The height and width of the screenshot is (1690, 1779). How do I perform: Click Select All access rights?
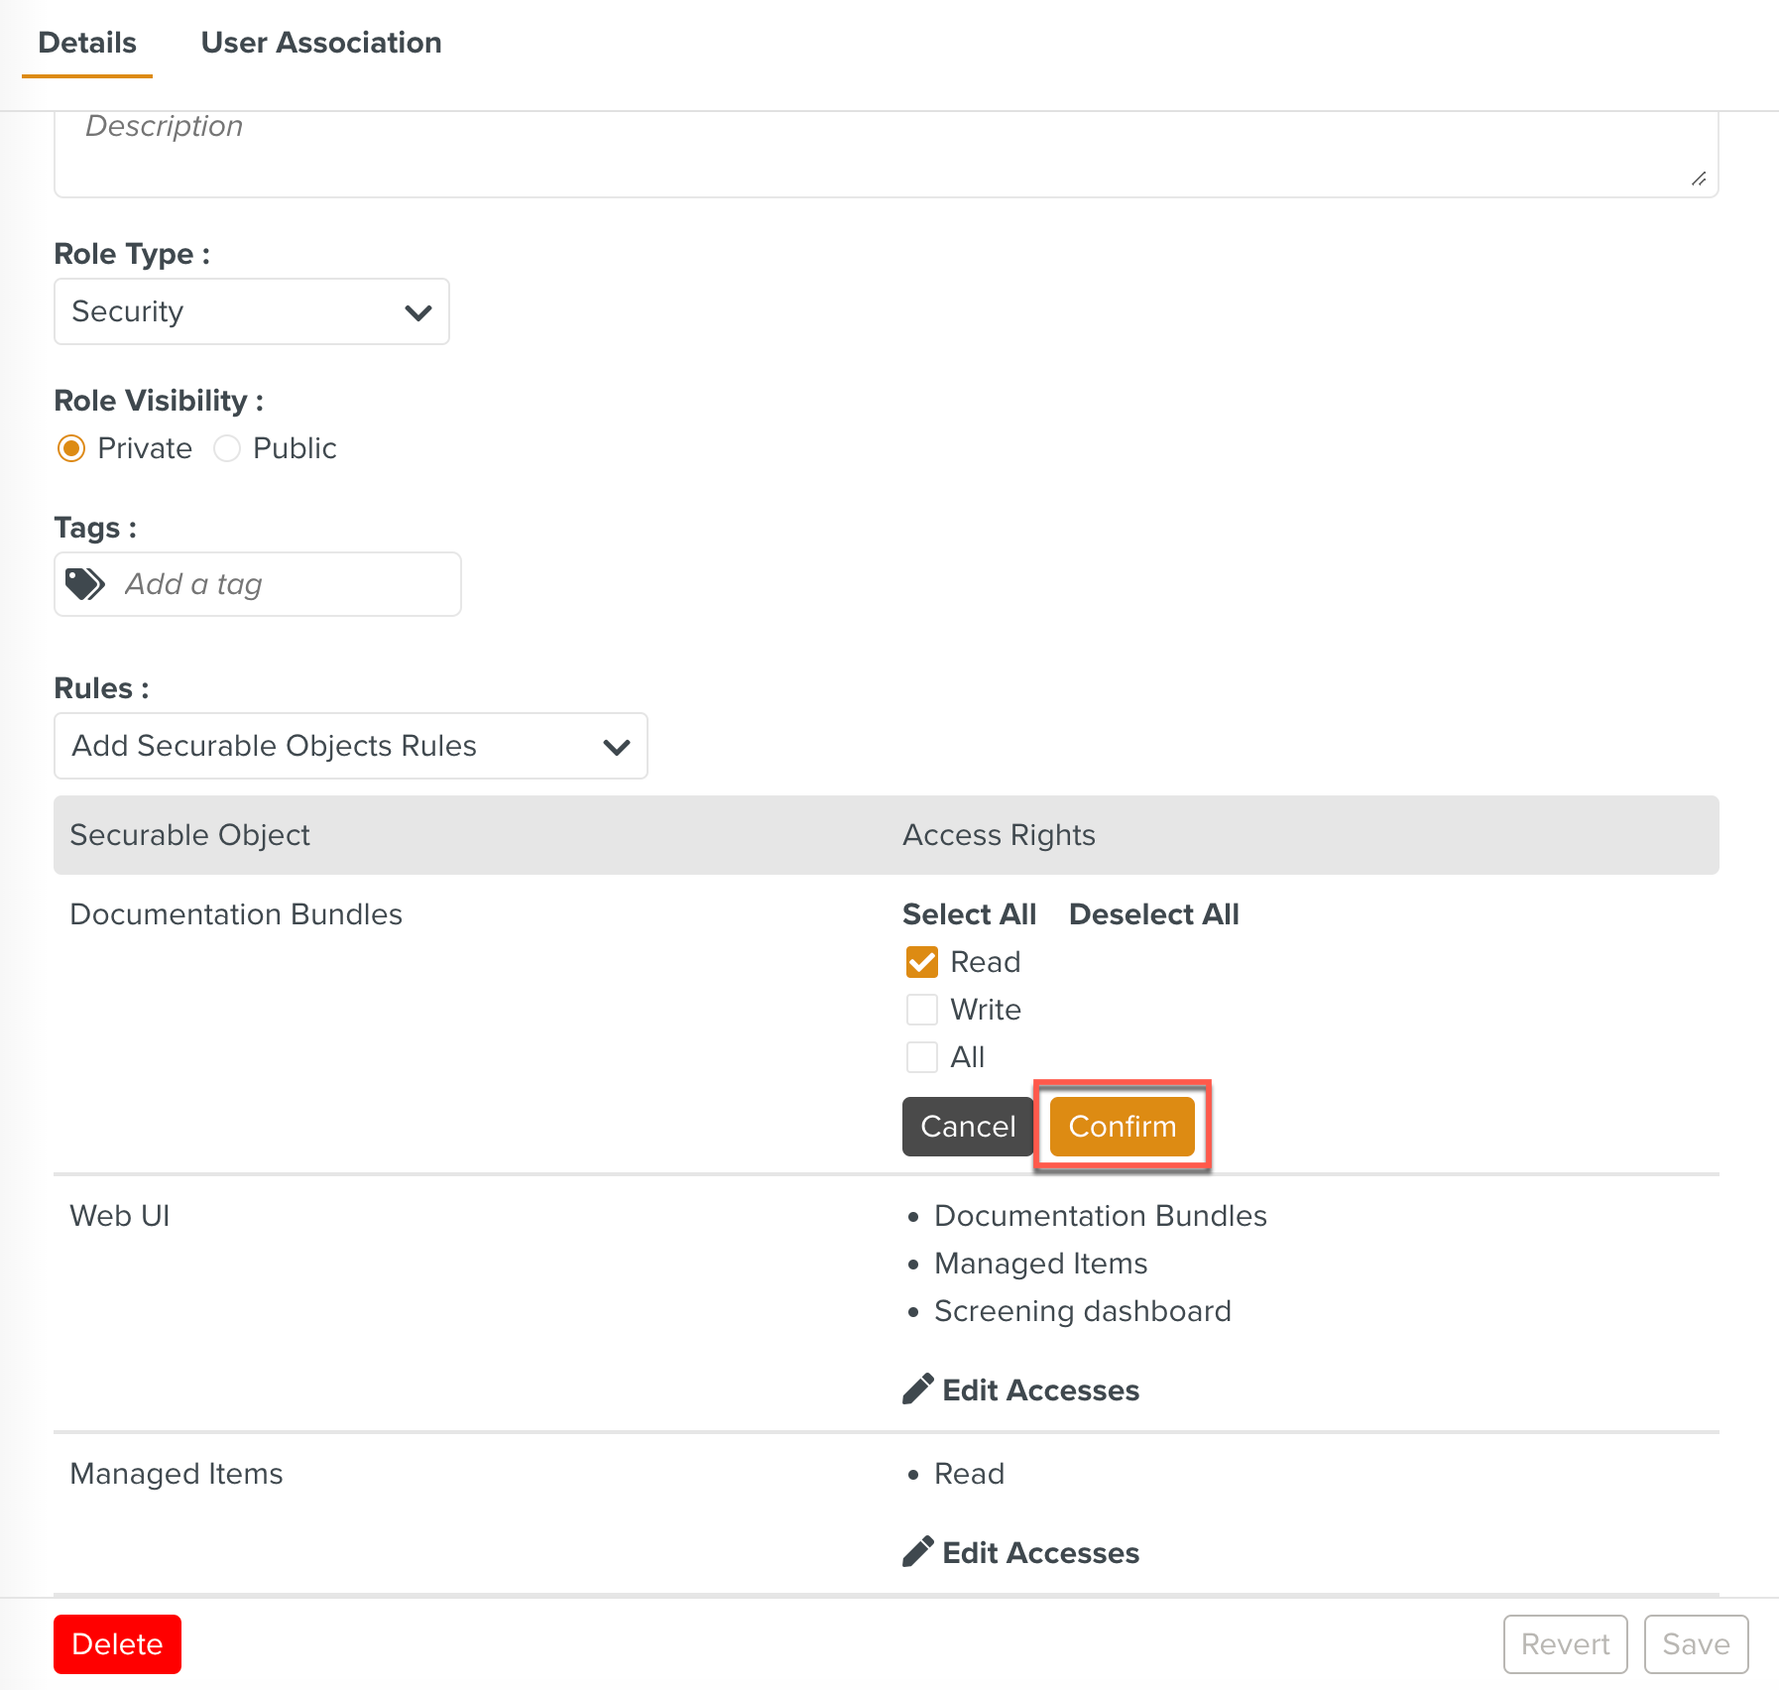click(x=969, y=914)
